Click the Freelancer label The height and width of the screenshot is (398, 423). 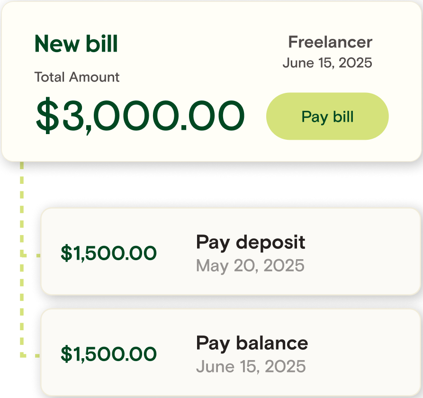click(x=330, y=42)
